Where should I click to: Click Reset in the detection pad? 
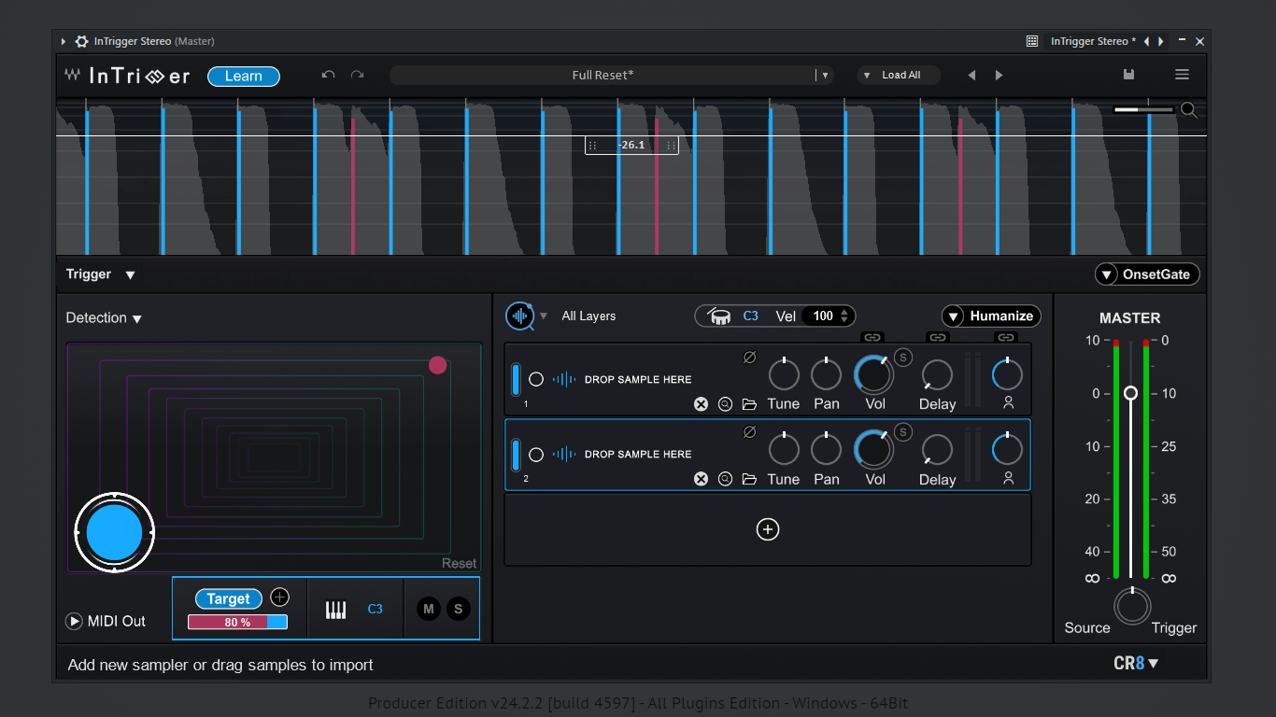click(x=459, y=563)
